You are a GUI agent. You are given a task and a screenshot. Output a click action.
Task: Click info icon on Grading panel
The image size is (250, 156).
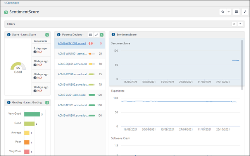coord(9,102)
